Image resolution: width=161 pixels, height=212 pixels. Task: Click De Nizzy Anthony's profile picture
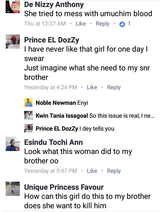click(12, 7)
